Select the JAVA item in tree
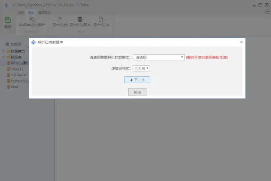 point(14,86)
